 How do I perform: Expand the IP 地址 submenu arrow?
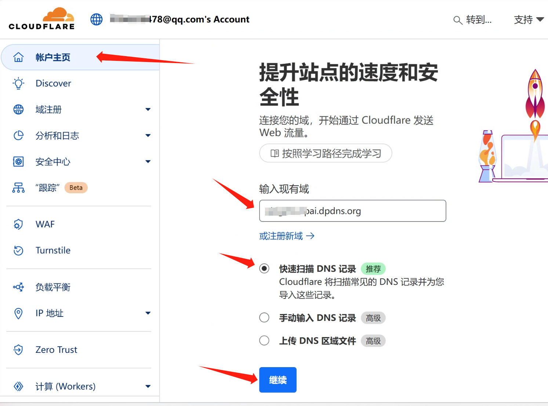148,313
